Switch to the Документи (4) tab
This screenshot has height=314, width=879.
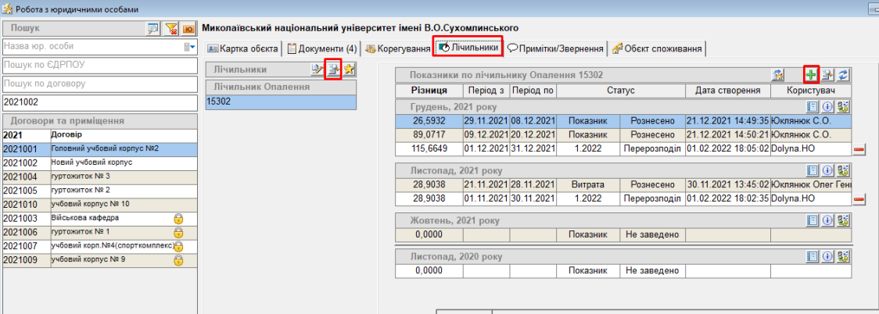coord(322,48)
